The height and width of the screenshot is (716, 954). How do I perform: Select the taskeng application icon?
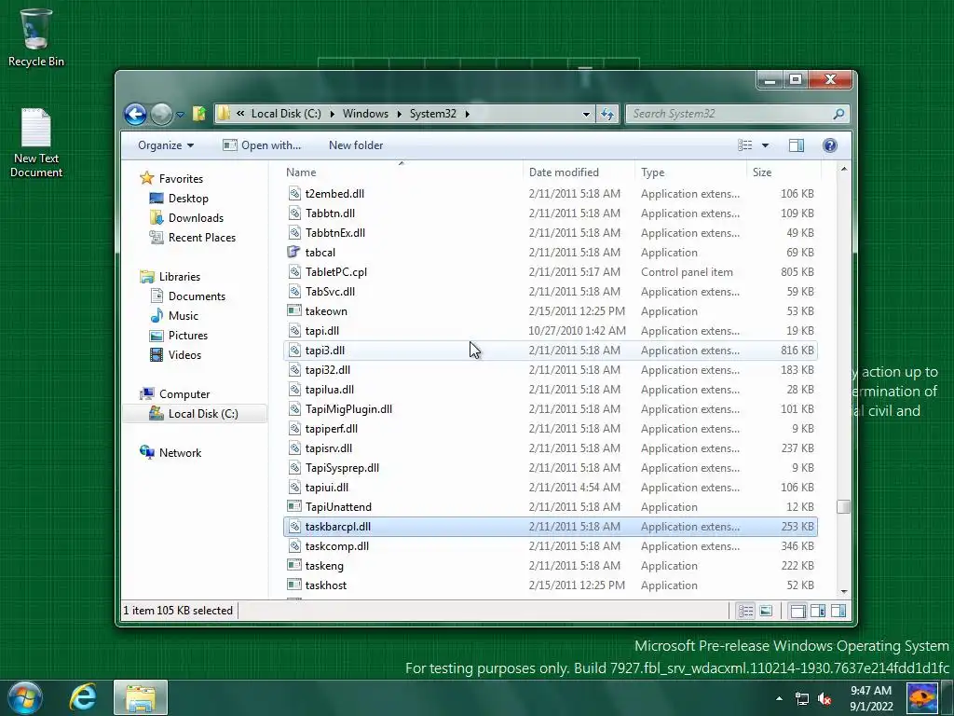point(294,566)
